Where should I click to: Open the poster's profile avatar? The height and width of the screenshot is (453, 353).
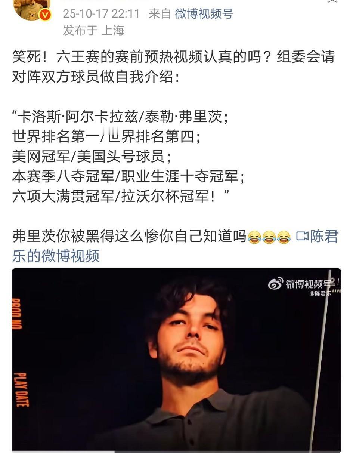click(32, 7)
